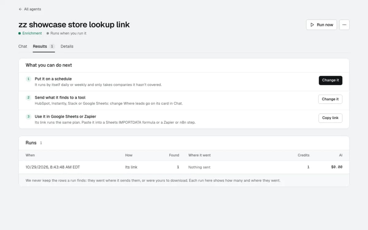This screenshot has width=368, height=230.
Task: Open the three-dot more options menu
Action: [x=344, y=25]
